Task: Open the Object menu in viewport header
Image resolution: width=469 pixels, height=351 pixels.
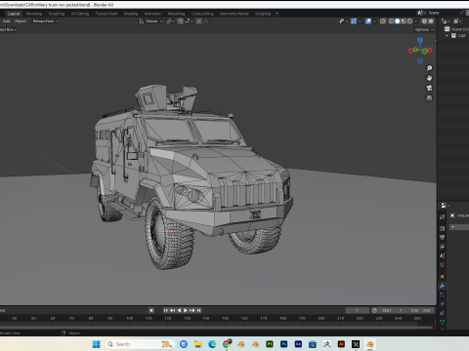Action: click(x=21, y=21)
